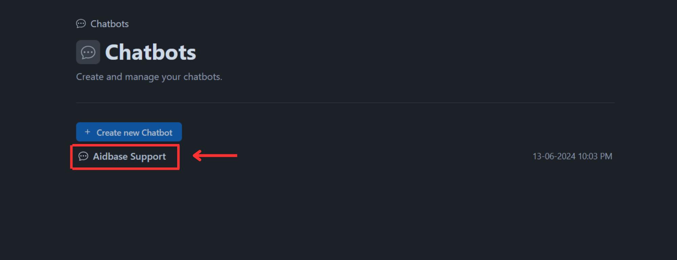677x260 pixels.
Task: Select the Chatbots heading text
Action: [x=150, y=52]
